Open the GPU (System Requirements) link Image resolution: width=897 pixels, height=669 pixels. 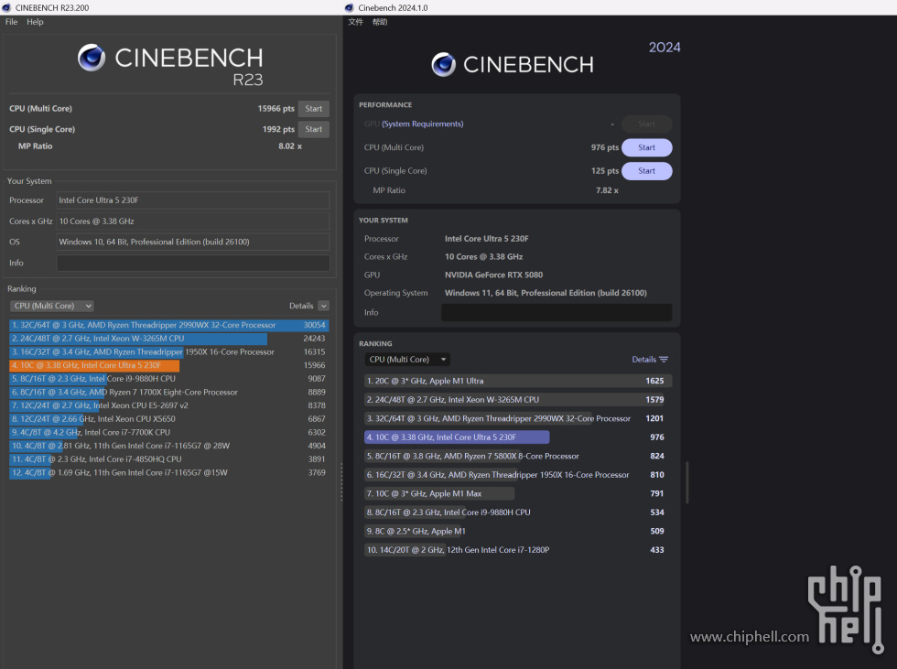tap(422, 124)
